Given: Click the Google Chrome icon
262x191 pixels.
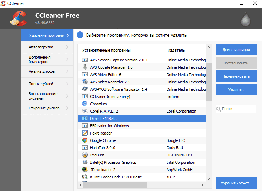Looking at the screenshot, I should (x=85, y=140).
